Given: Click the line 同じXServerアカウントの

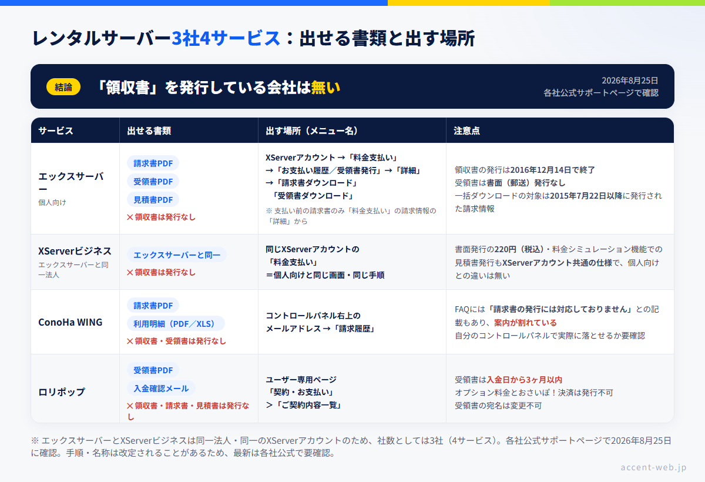Looking at the screenshot, I should (312, 249).
